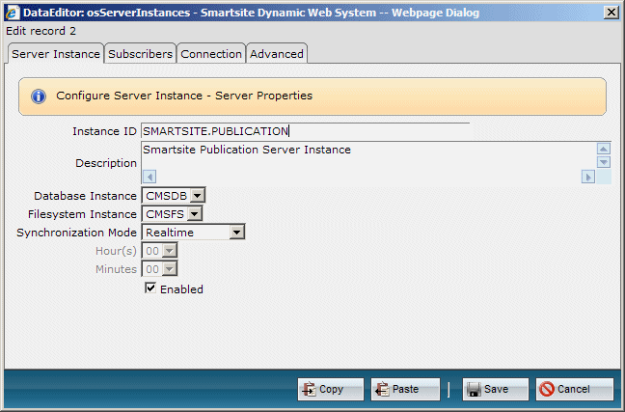
Task: Click the 'Edit record 2' text
Action: coord(41,31)
